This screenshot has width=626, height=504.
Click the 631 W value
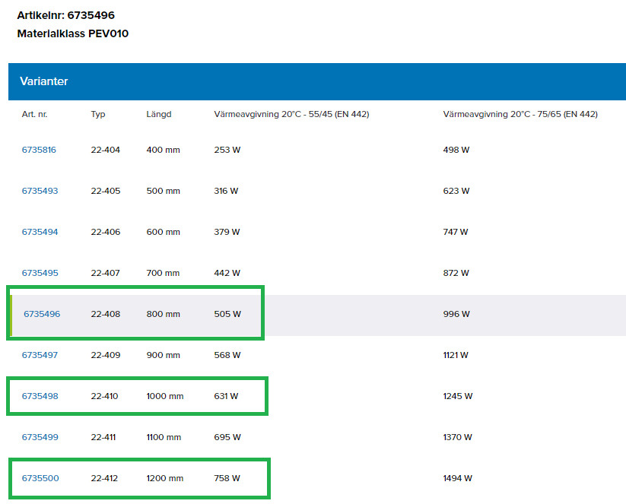226,396
